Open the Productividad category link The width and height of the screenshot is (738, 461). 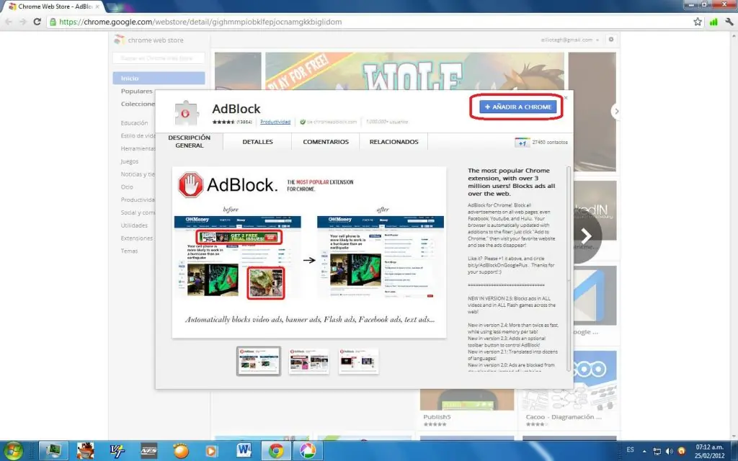click(x=275, y=122)
